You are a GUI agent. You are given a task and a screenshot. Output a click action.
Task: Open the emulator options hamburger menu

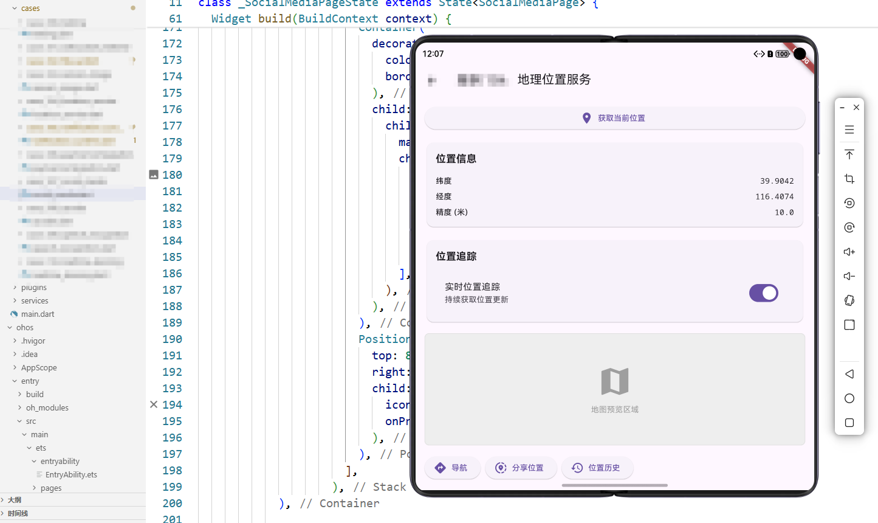click(849, 130)
